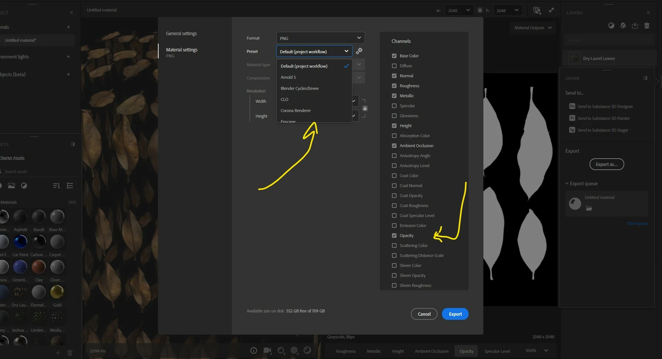The height and width of the screenshot is (359, 662).
Task: Click the resolution lock icon
Action: click(x=365, y=108)
